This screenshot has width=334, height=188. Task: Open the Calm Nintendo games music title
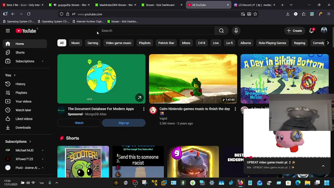pyautogui.click(x=195, y=109)
